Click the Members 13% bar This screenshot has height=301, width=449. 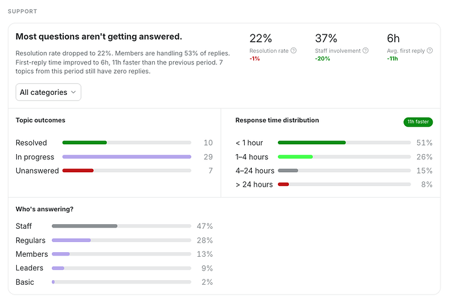(x=61, y=254)
